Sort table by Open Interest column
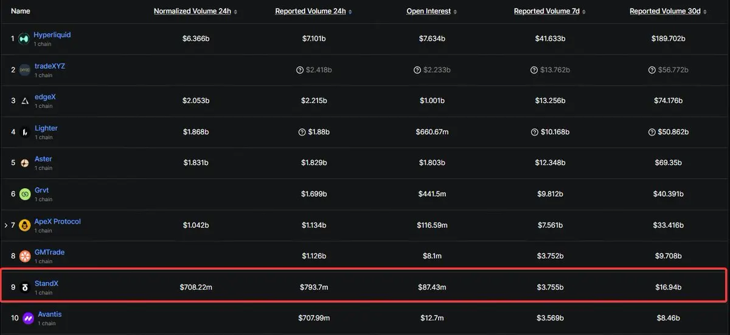Screen dimensions: 730x335 pos(429,11)
